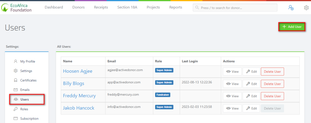Viewport: 311px width, 123px height.
Task: Click the Settings cog icon in sidebar
Action: pos(15,71)
